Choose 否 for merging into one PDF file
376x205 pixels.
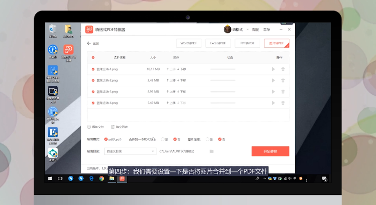tap(175, 139)
